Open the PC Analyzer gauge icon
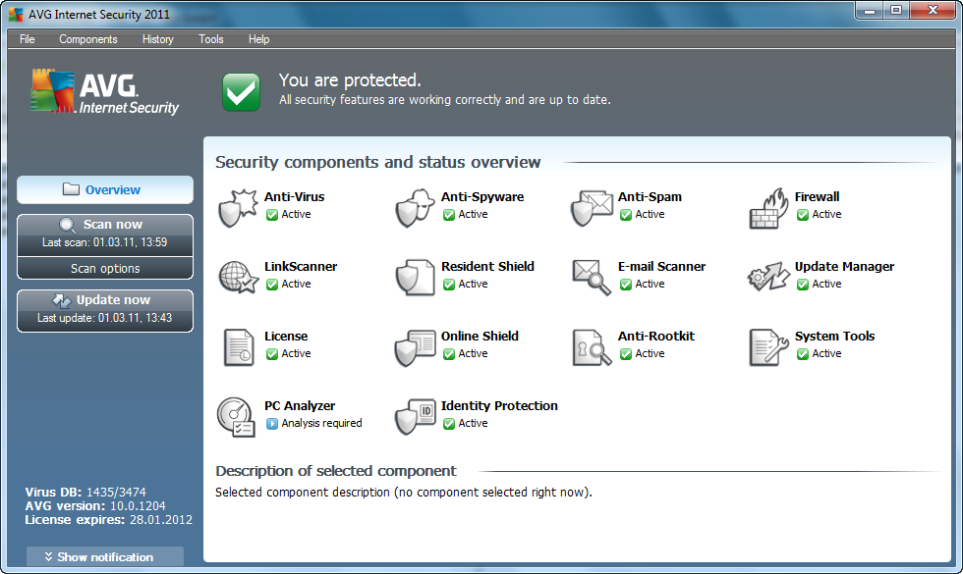Viewport: 963px width, 574px height. point(237,416)
